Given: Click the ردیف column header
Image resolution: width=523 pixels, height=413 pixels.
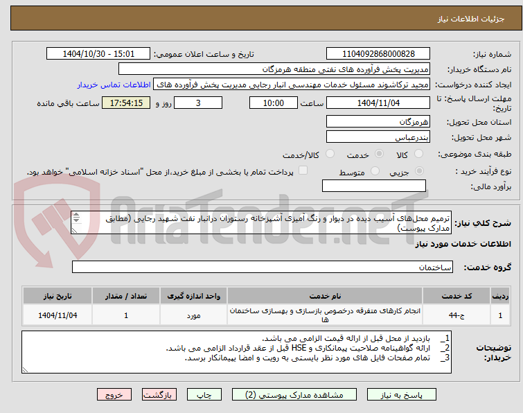Looking at the screenshot, I should [500, 297].
